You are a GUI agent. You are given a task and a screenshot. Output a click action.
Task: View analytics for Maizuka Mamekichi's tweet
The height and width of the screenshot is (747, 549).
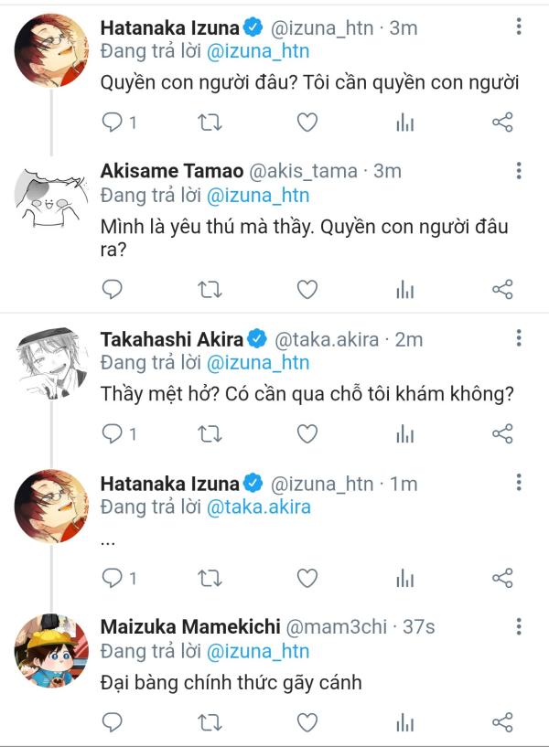[405, 722]
